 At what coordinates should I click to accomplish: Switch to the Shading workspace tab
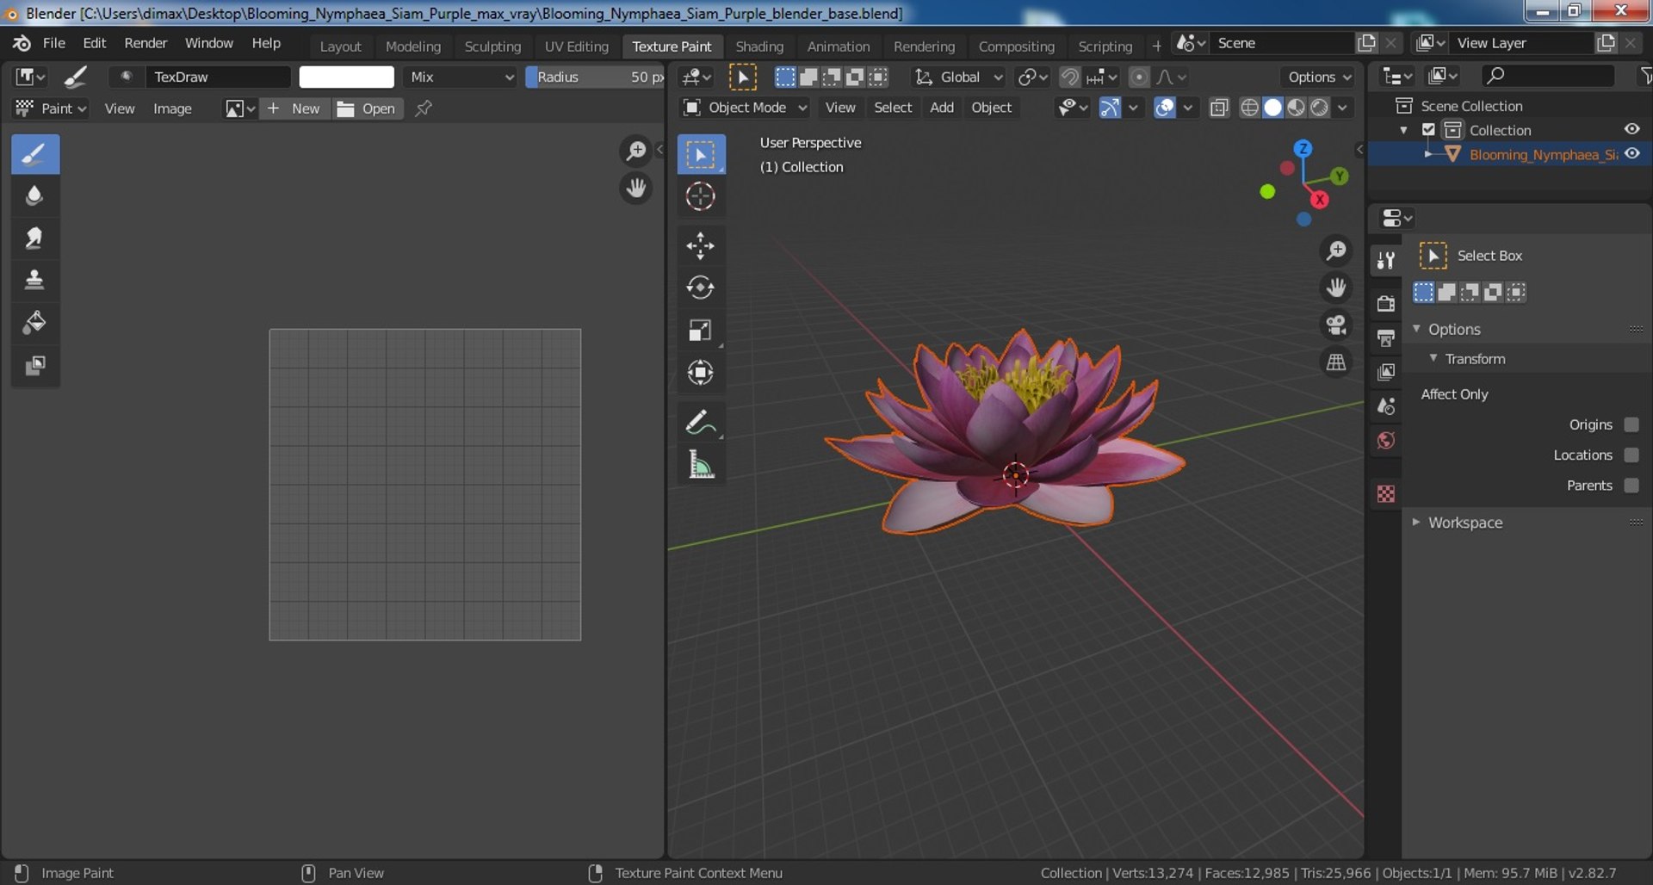[x=759, y=46]
